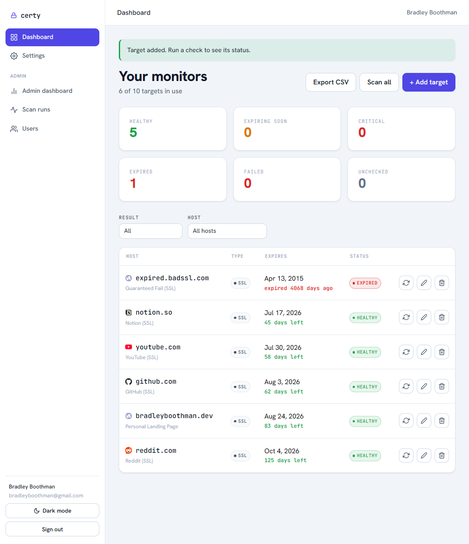Click the Reddit favicon icon

129,450
